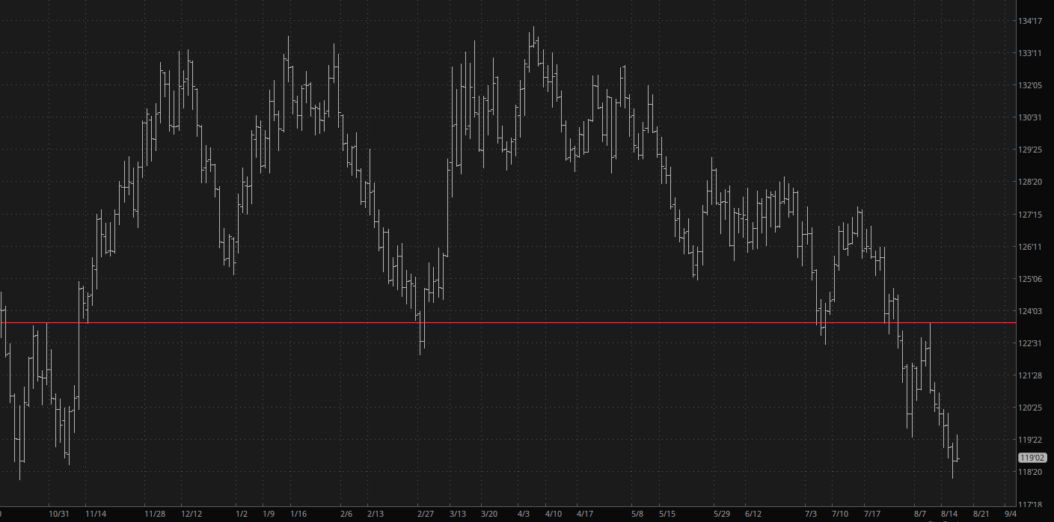Select the 6/12 date label
This screenshot has height=522, width=1054.
(x=753, y=514)
